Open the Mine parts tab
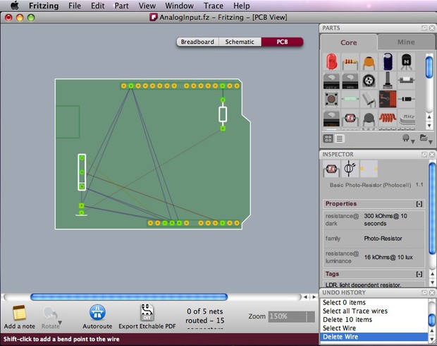 [406, 42]
